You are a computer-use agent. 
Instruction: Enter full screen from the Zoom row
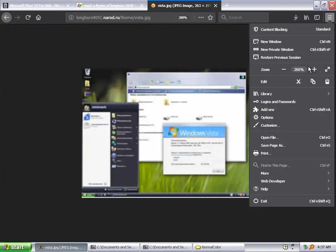(x=327, y=70)
